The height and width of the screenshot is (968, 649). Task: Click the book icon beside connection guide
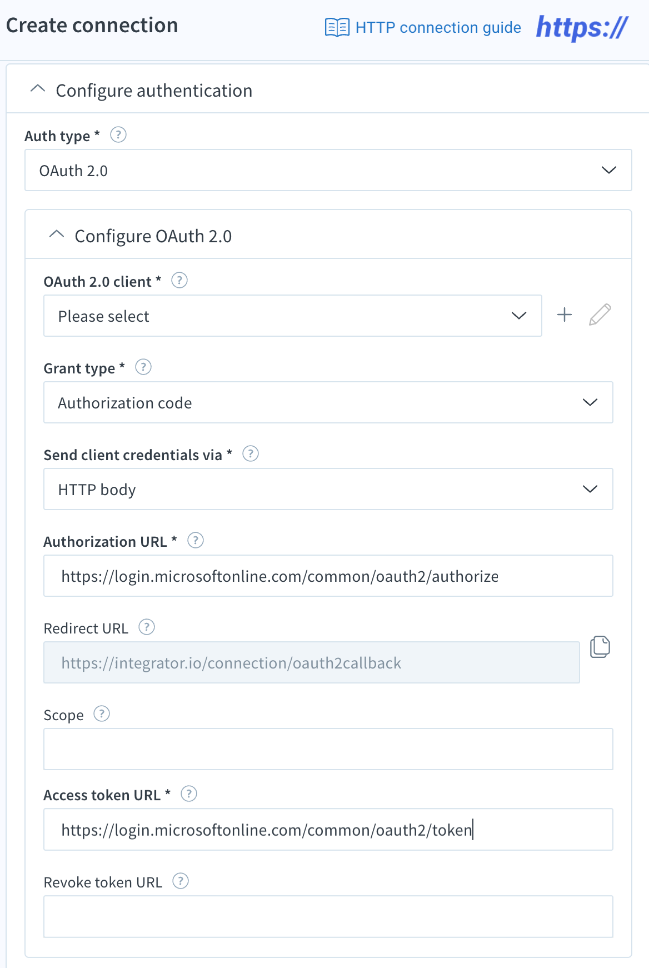click(337, 27)
